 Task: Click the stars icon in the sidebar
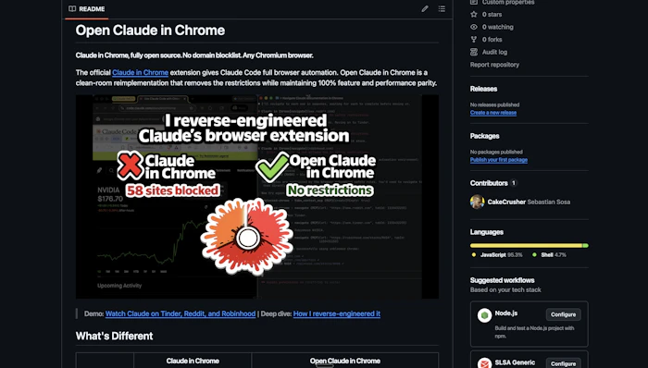(x=474, y=15)
